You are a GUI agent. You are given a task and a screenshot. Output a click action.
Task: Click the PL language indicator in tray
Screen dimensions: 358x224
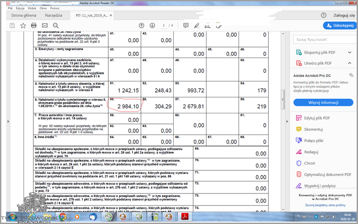point(298,216)
